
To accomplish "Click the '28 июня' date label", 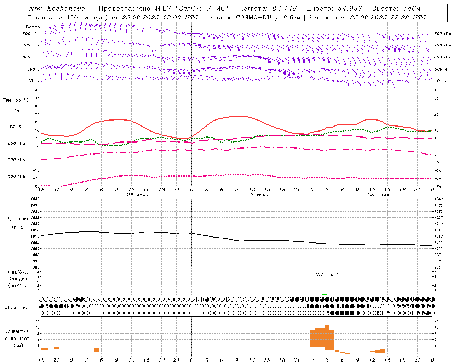I will (378, 195).
